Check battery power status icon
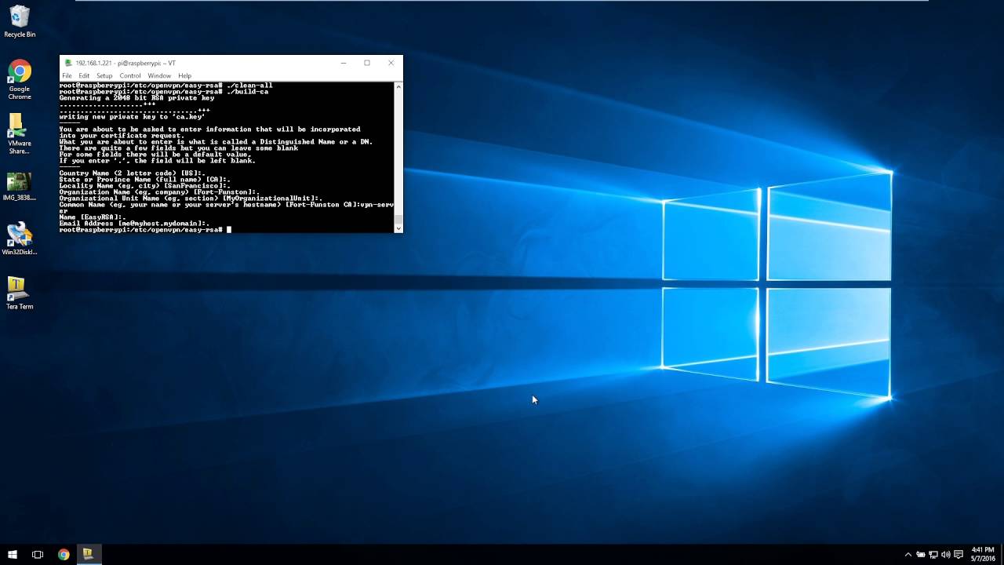 [x=921, y=554]
